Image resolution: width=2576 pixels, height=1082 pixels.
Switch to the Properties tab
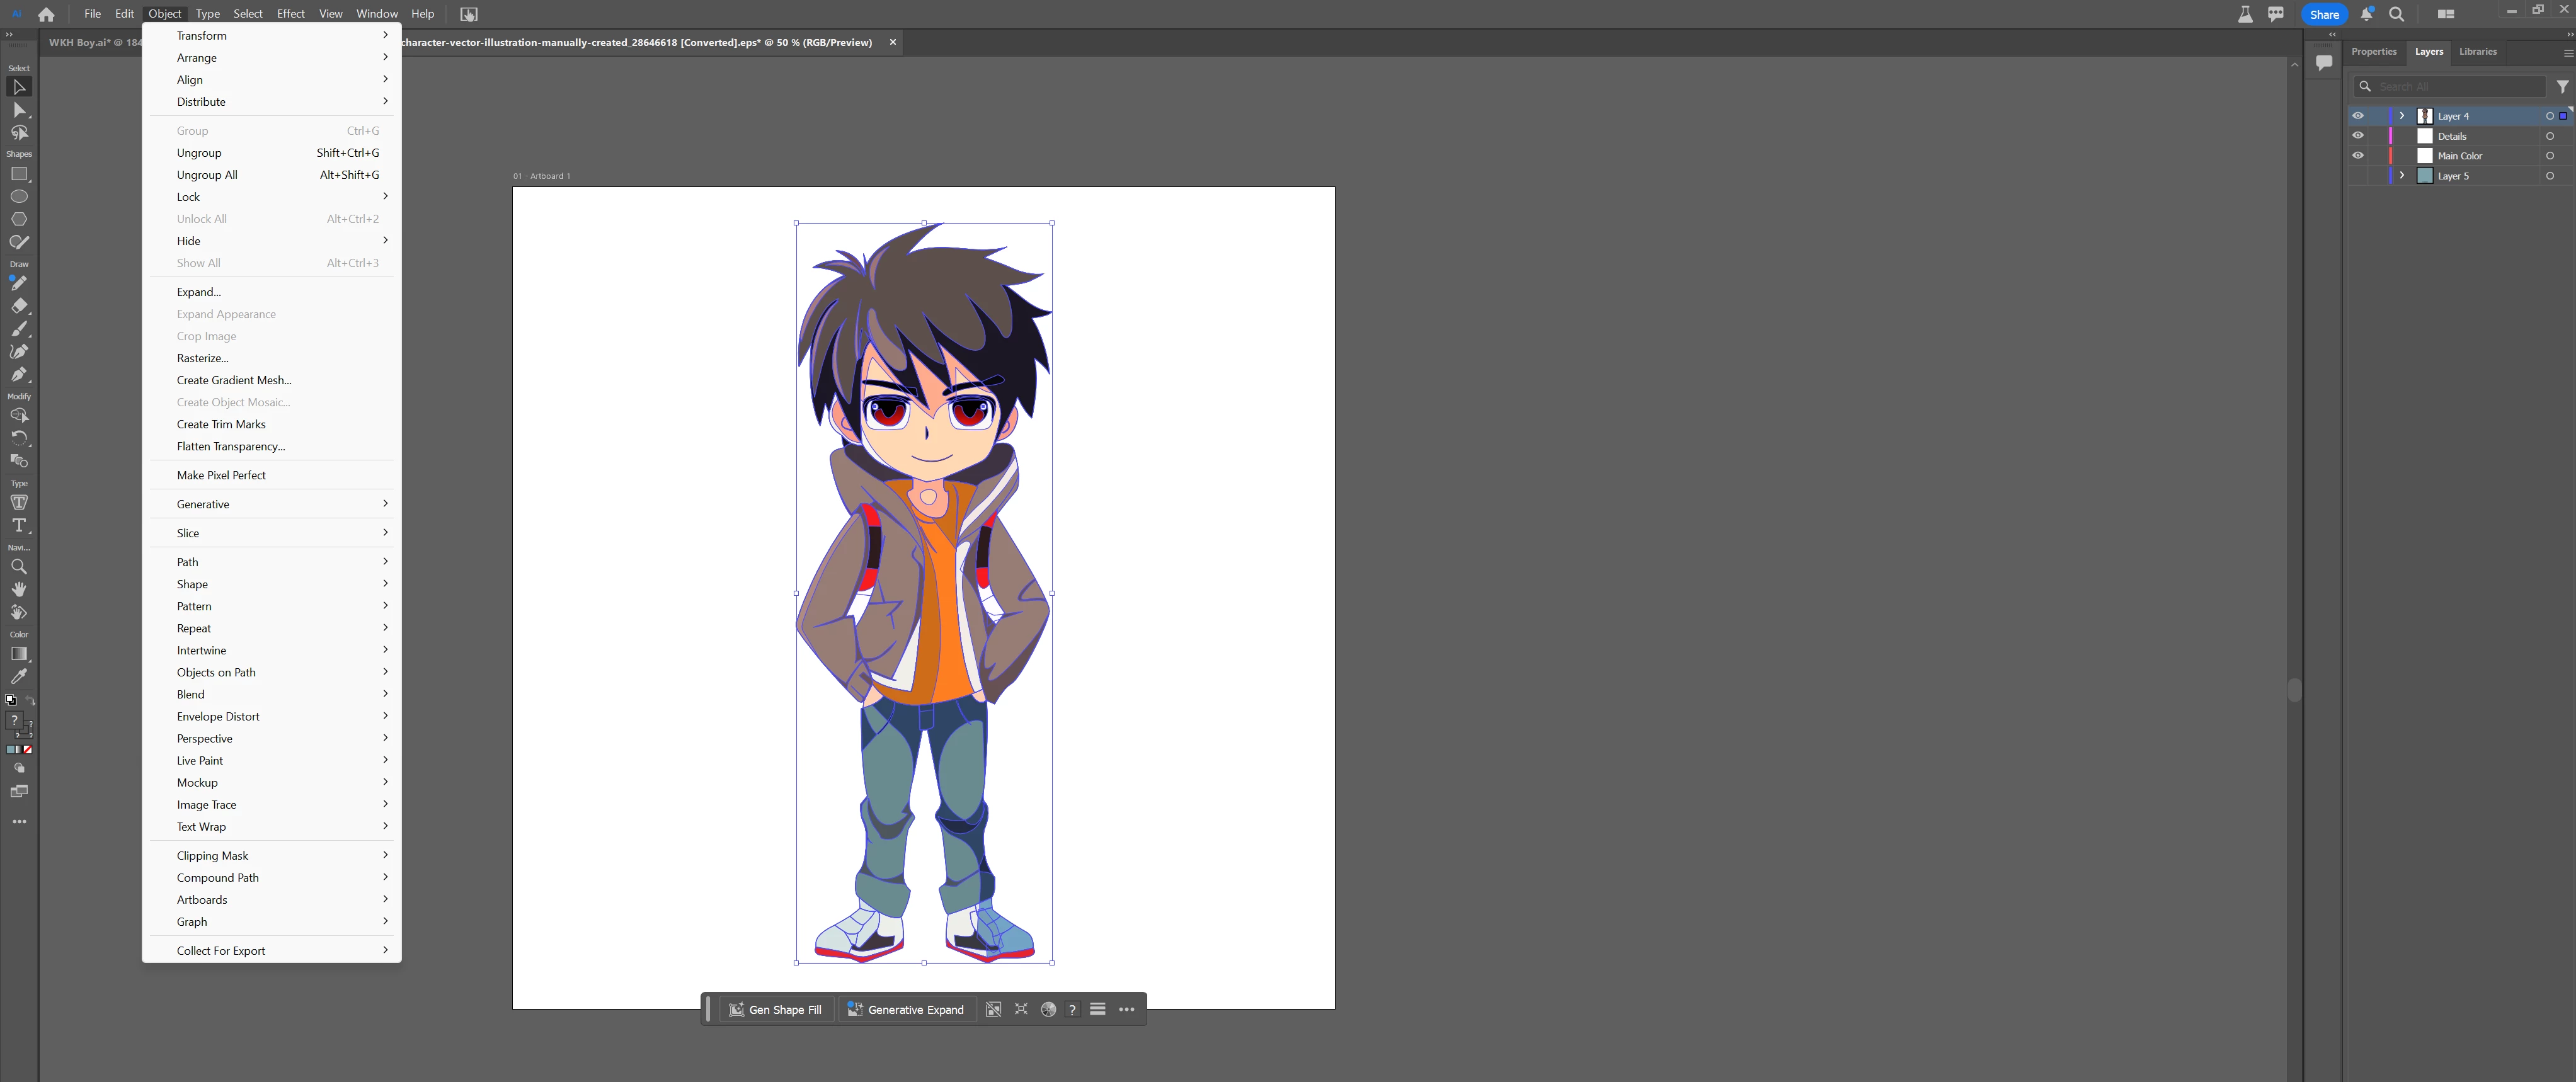point(2373,52)
